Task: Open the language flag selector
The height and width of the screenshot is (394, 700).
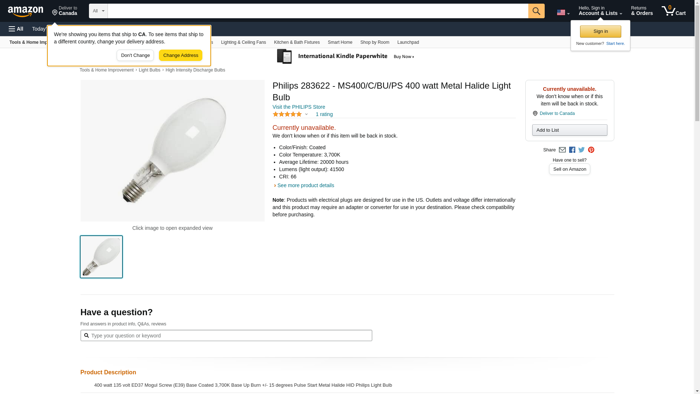Action: (x=563, y=12)
